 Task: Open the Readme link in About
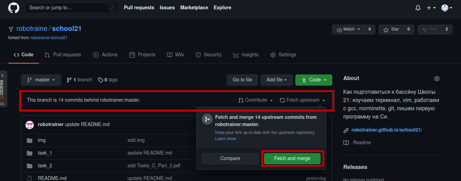[x=362, y=143]
